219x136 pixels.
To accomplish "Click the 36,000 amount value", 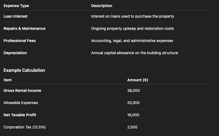I will pos(133,90).
